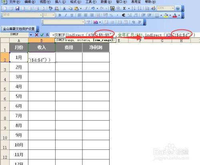This screenshot has height=165, width=200.
Task: Expand the chart type dropdown arrow
Action: point(100,22)
